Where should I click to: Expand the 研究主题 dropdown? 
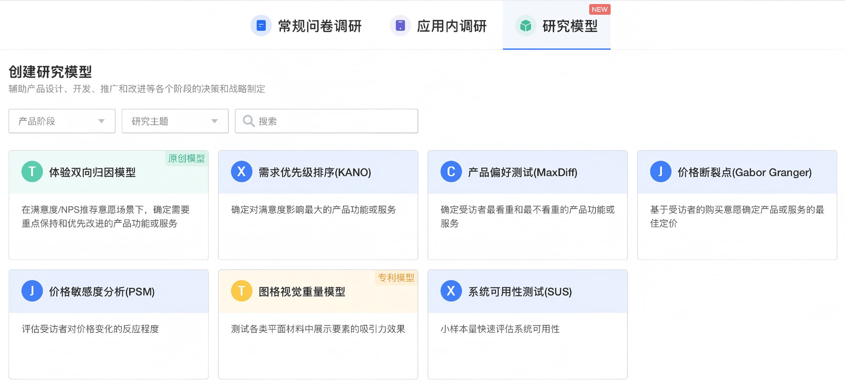pos(175,121)
